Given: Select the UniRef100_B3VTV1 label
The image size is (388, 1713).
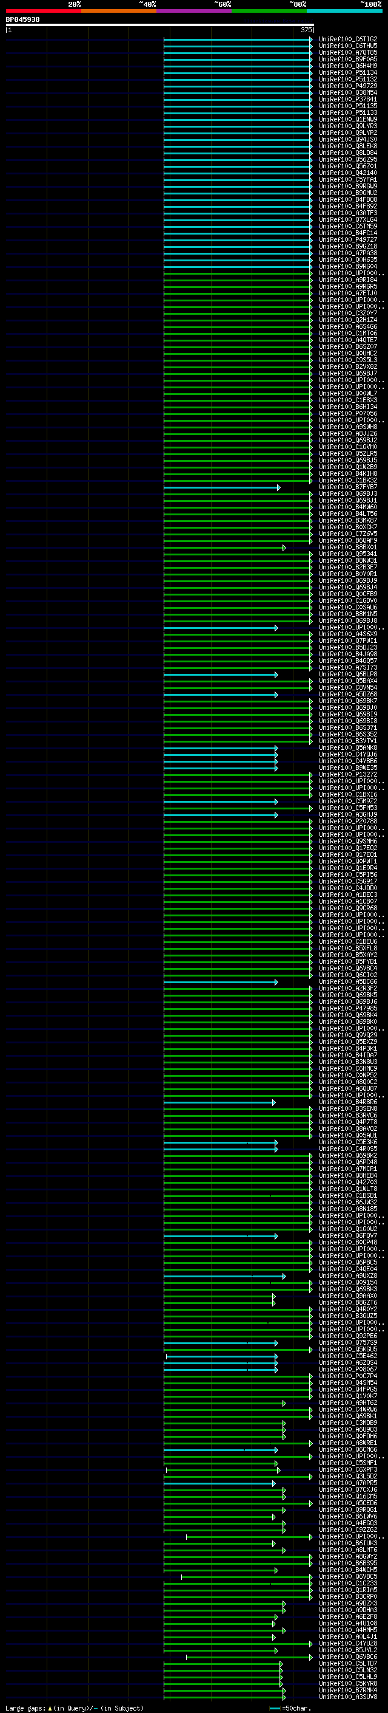Looking at the screenshot, I should 348,741.
